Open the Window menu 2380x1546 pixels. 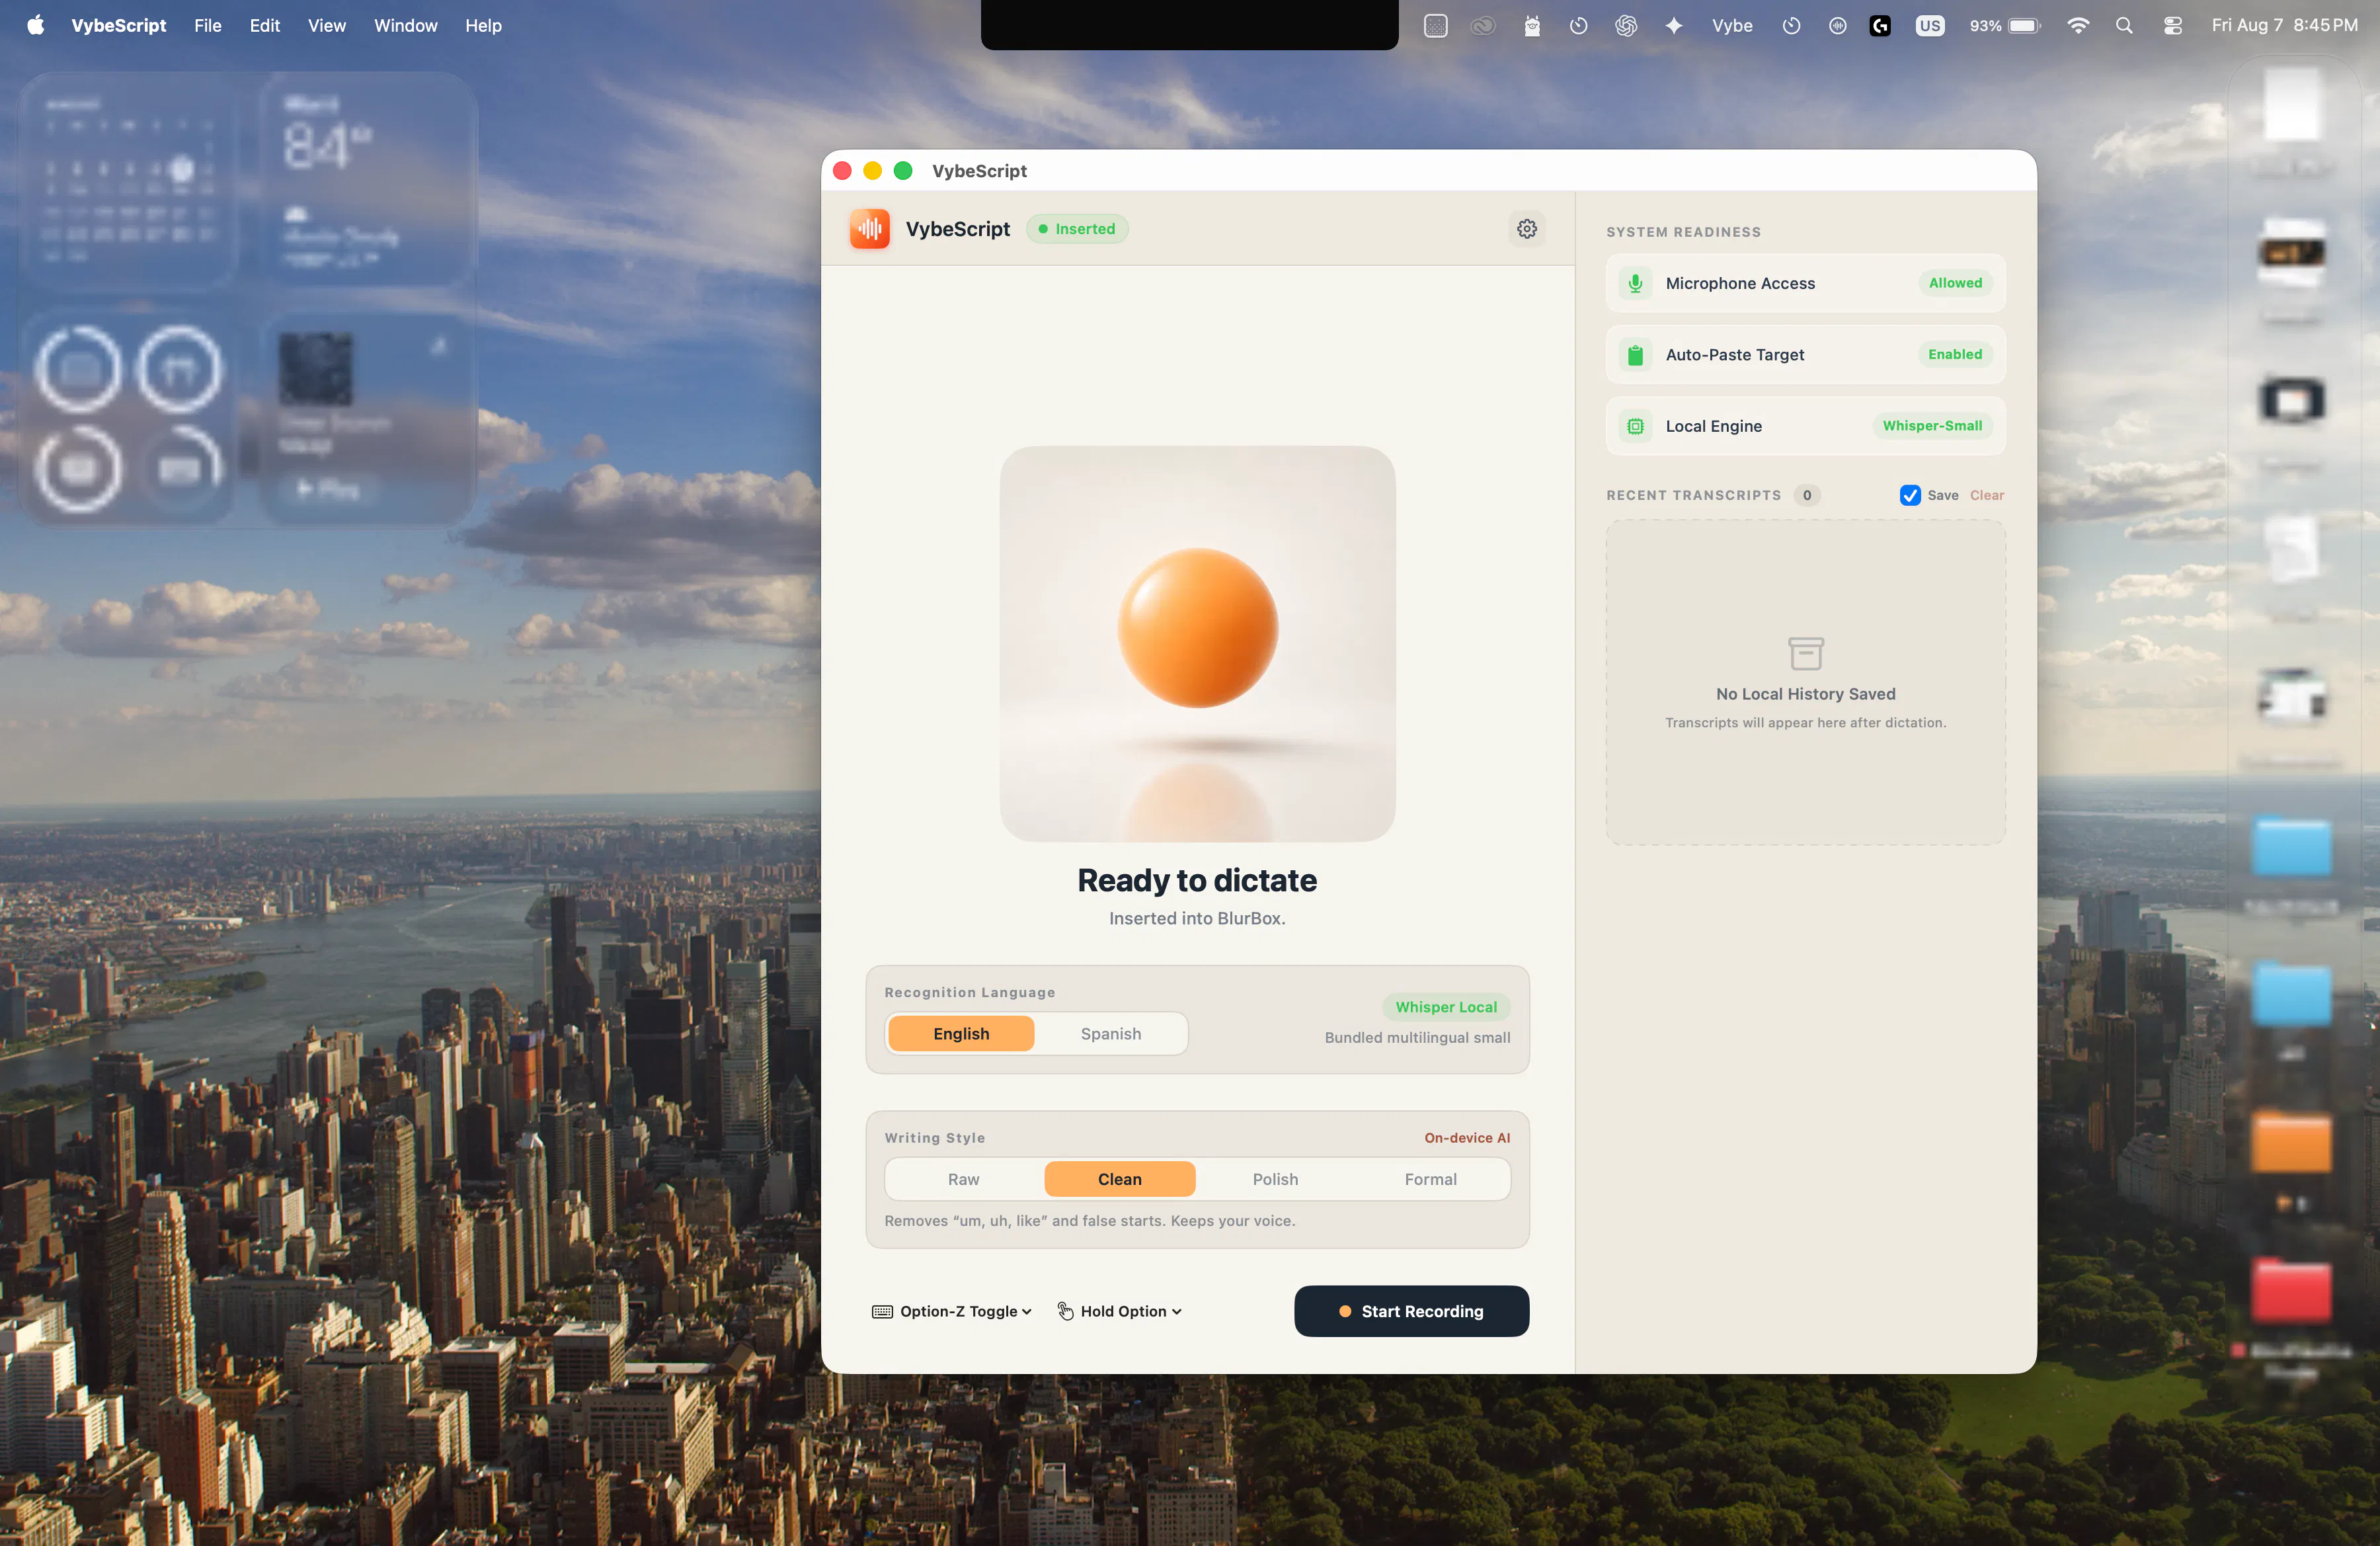(x=405, y=25)
